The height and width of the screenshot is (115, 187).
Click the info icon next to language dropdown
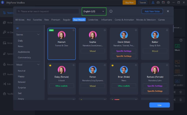pos(111,11)
